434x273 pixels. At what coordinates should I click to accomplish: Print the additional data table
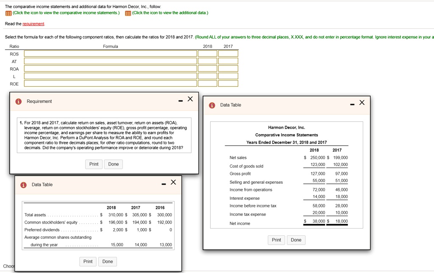click(88, 261)
